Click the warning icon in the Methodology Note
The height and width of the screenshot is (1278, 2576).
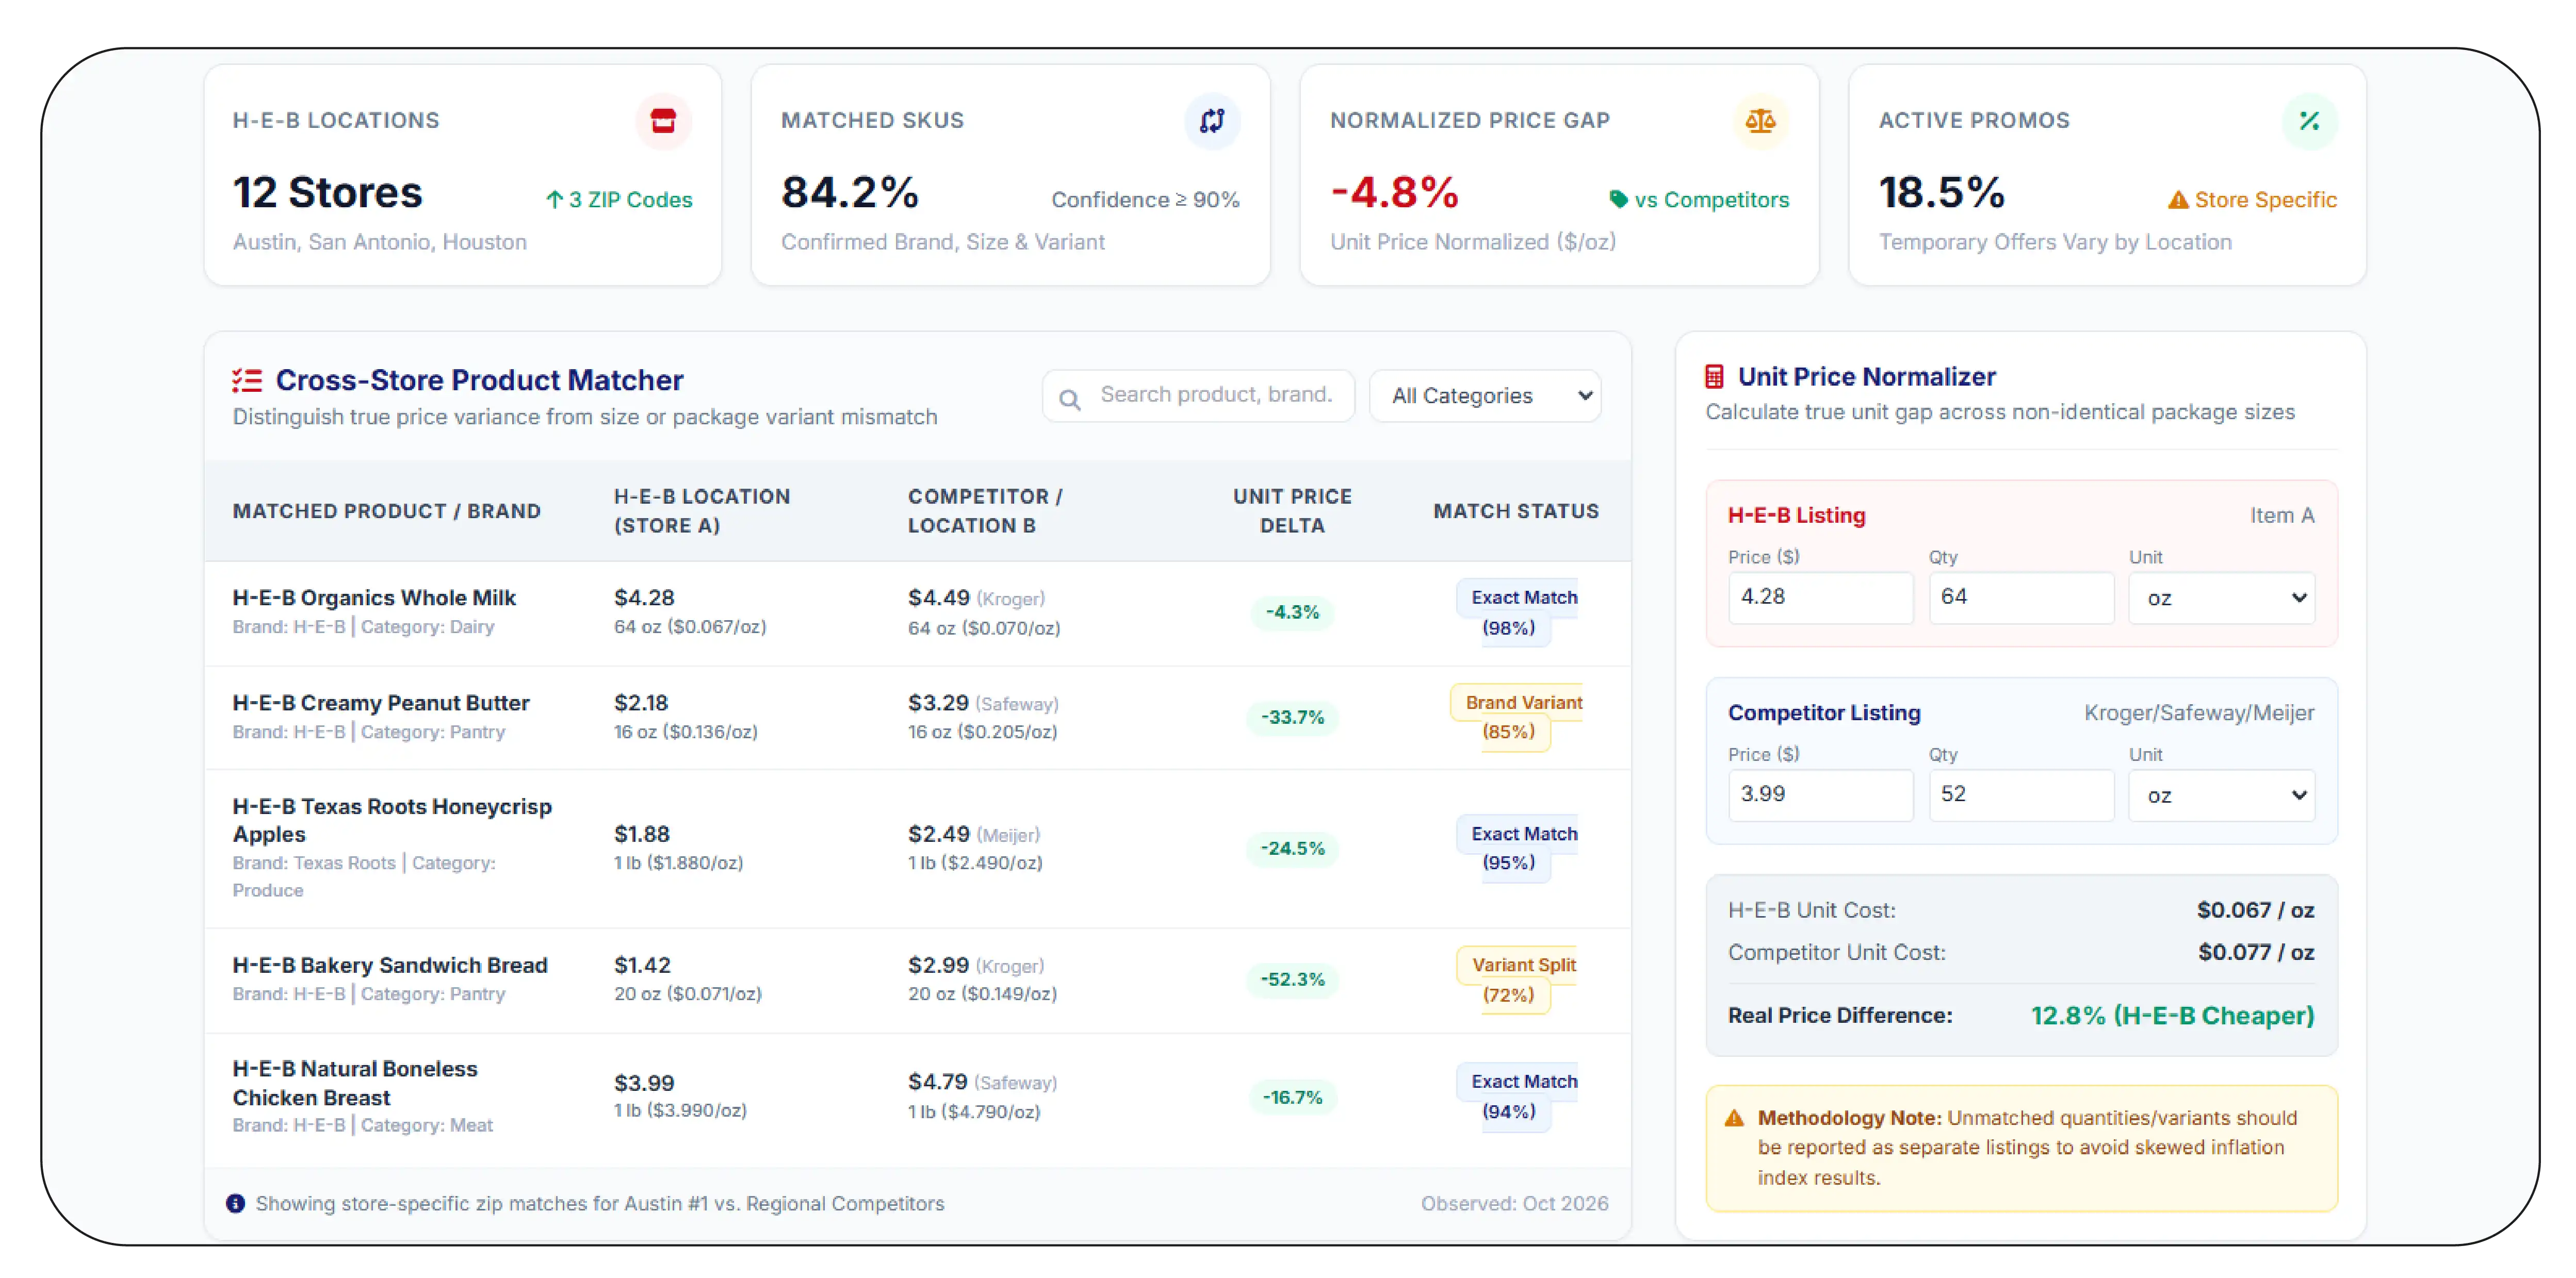click(1735, 1118)
